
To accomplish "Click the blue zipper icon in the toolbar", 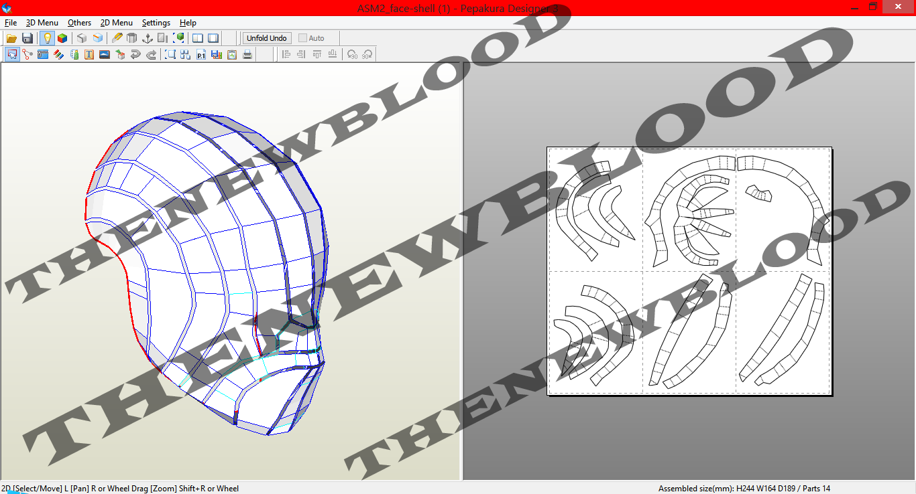I will tap(43, 54).
